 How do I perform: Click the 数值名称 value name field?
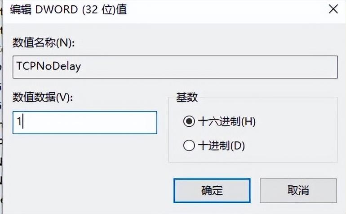coord(174,67)
